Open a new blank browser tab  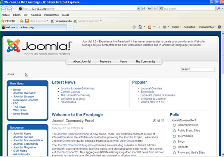click(70, 27)
